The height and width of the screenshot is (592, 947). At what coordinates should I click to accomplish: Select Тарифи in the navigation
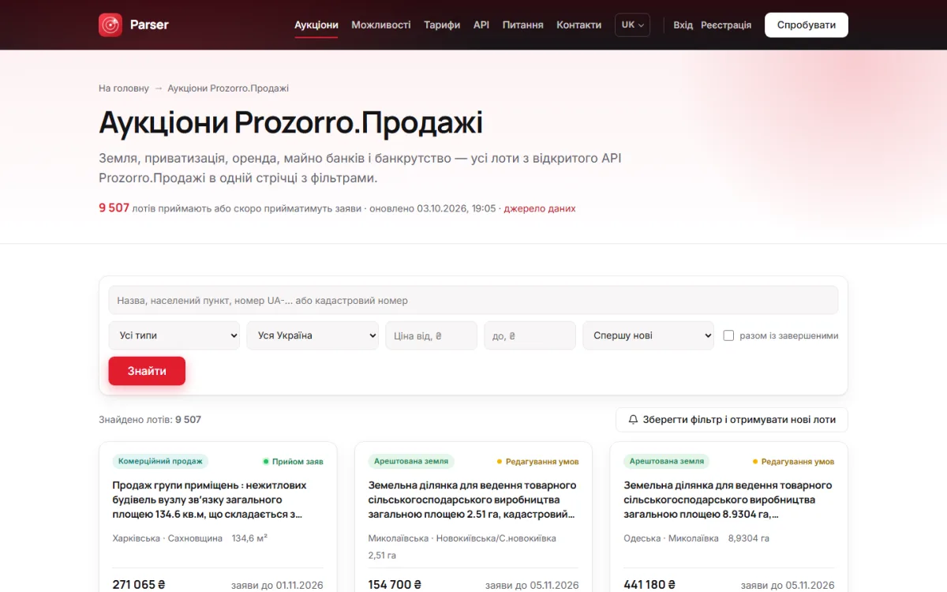442,24
